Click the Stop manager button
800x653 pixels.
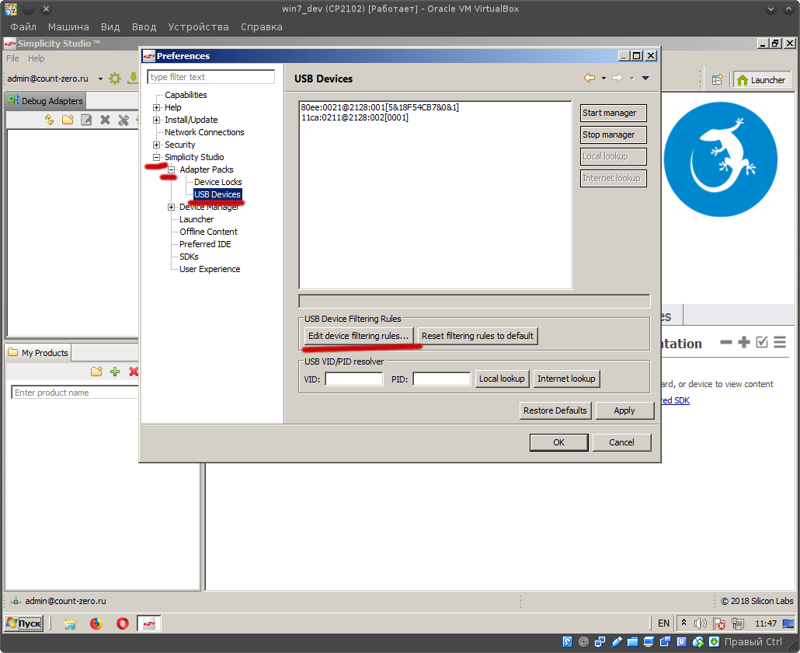point(614,134)
